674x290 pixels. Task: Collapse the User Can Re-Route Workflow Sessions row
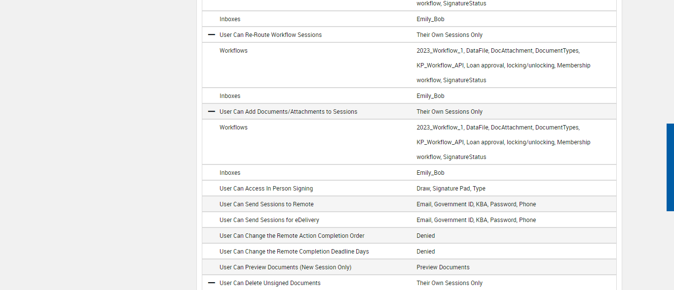click(x=212, y=35)
